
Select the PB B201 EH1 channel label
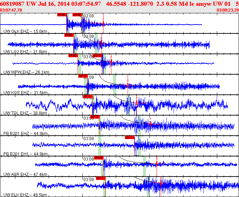[26, 154]
